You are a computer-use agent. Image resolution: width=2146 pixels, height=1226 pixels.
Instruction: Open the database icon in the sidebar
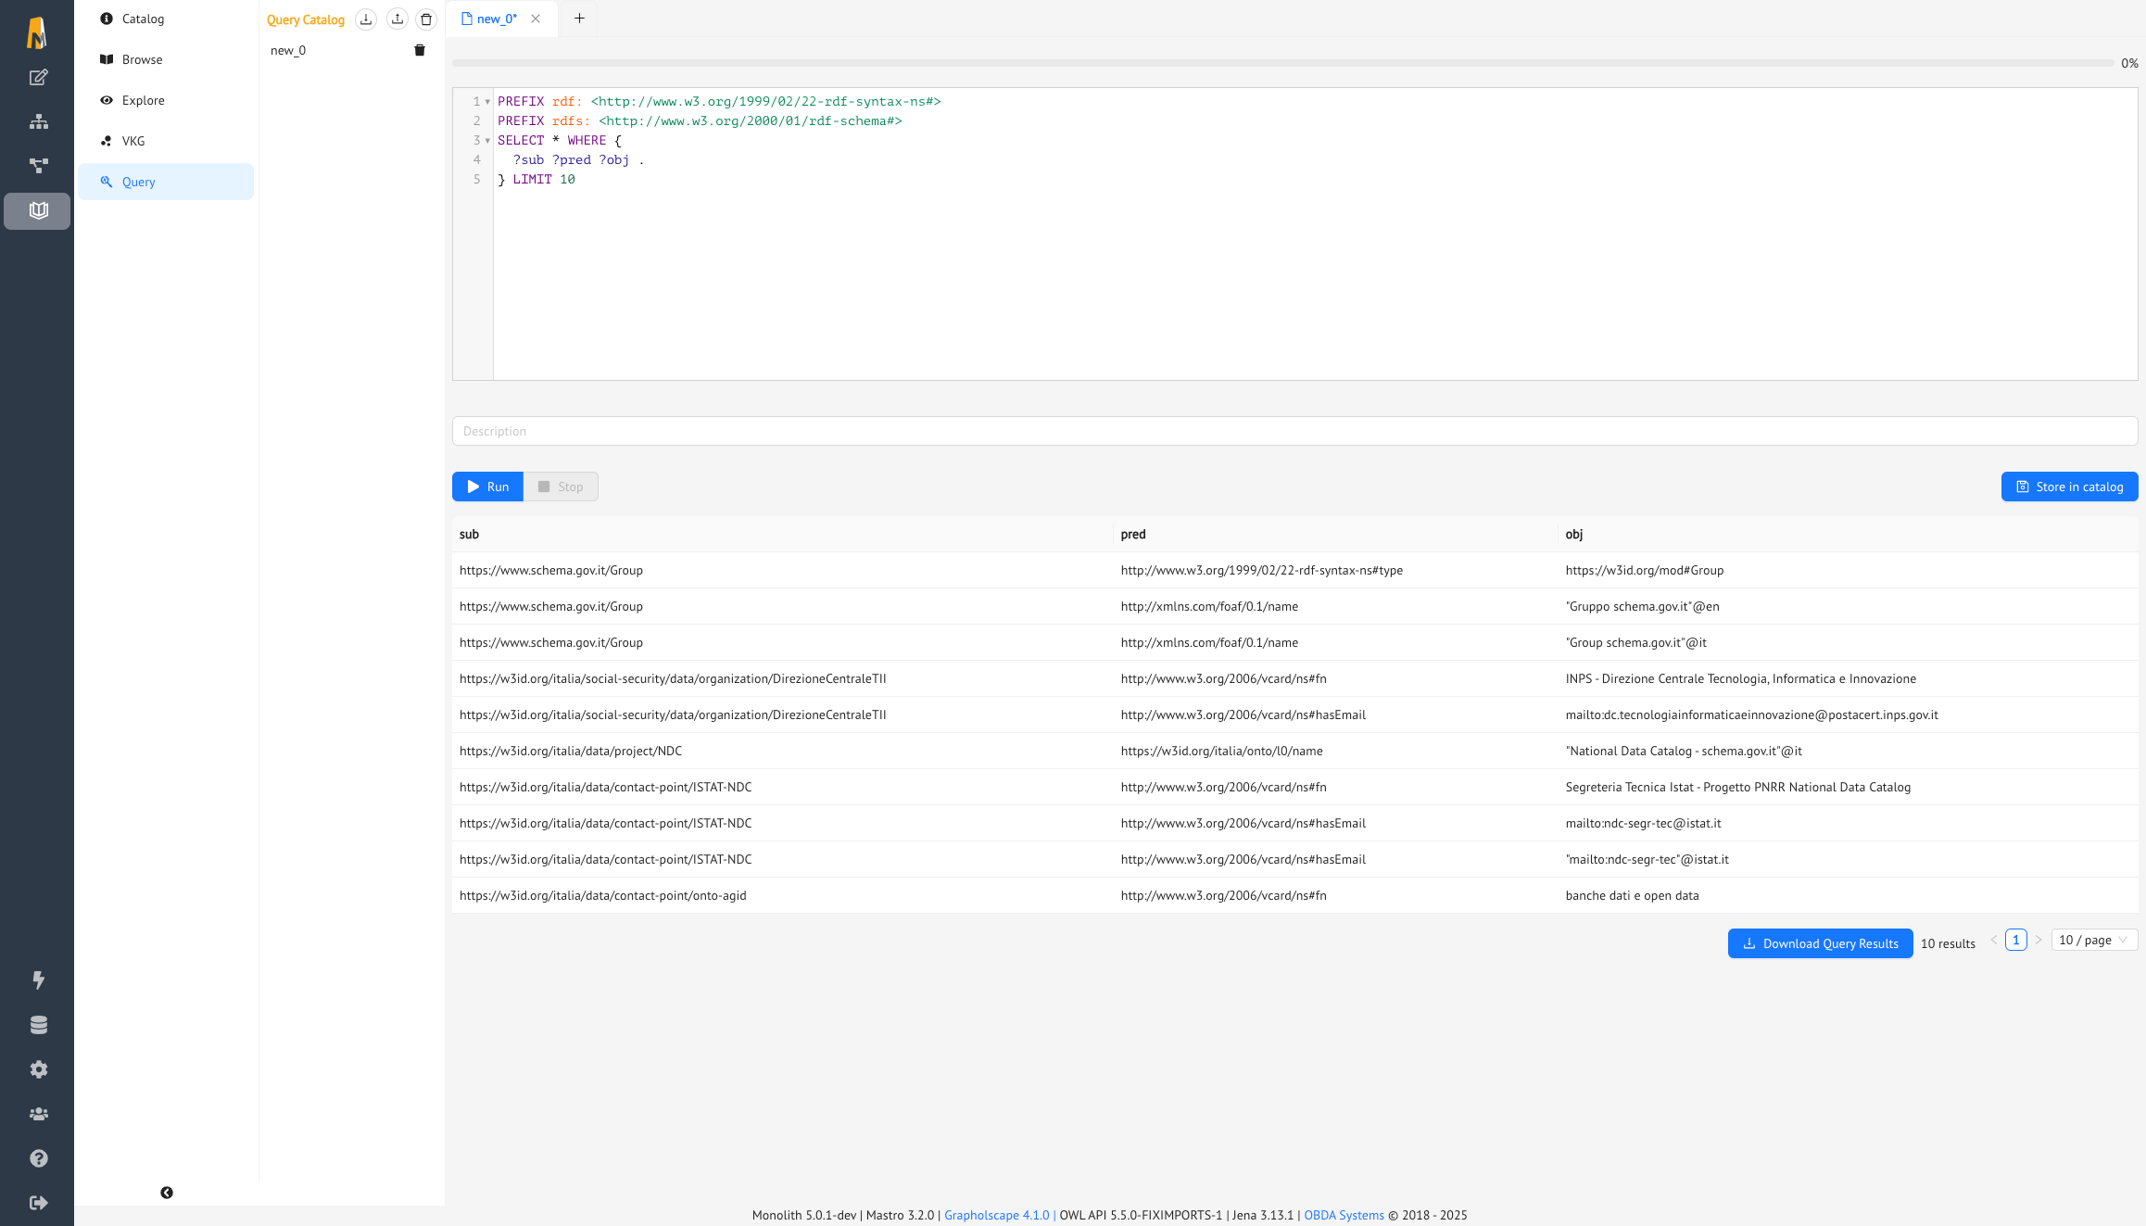pyautogui.click(x=37, y=1025)
